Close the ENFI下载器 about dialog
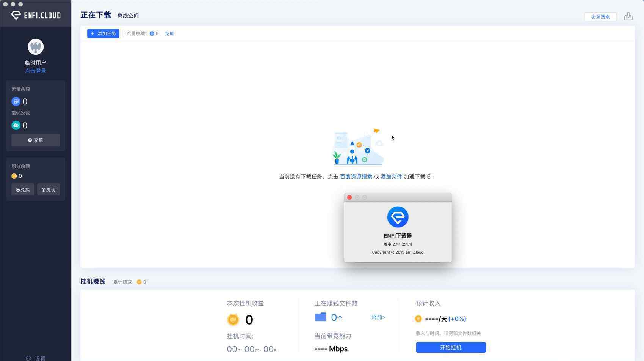Image resolution: width=644 pixels, height=361 pixels. [349, 197]
